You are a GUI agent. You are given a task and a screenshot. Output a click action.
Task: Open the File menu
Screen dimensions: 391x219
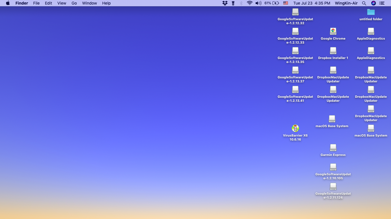click(x=36, y=3)
